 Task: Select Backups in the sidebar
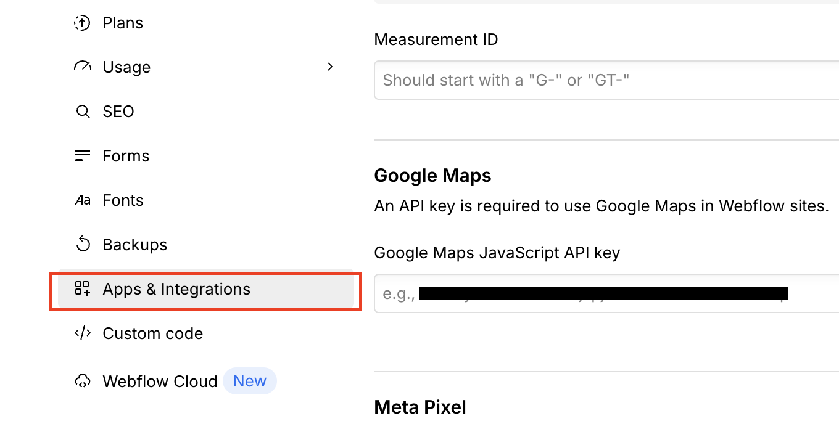134,245
